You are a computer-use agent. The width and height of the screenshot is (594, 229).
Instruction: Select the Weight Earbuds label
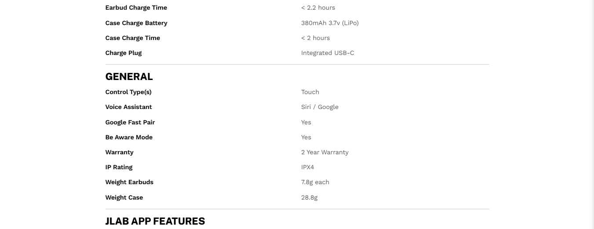[x=129, y=182]
